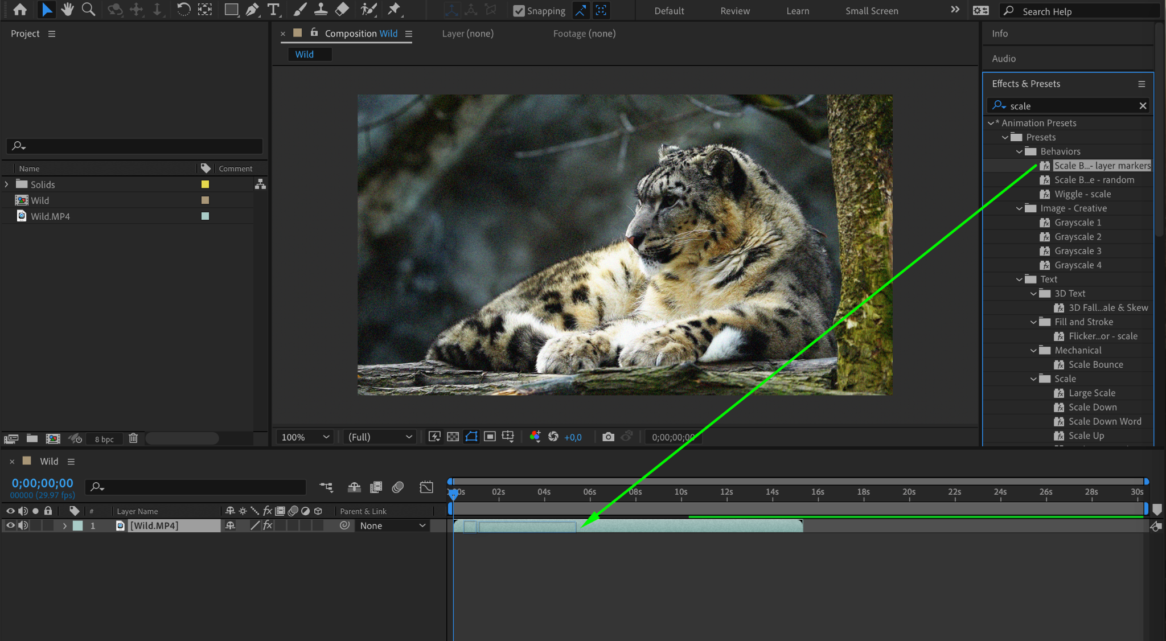Select the Pen tool

(x=252, y=10)
